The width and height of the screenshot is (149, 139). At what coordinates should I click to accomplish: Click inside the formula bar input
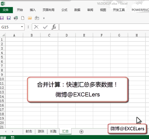(104, 27)
